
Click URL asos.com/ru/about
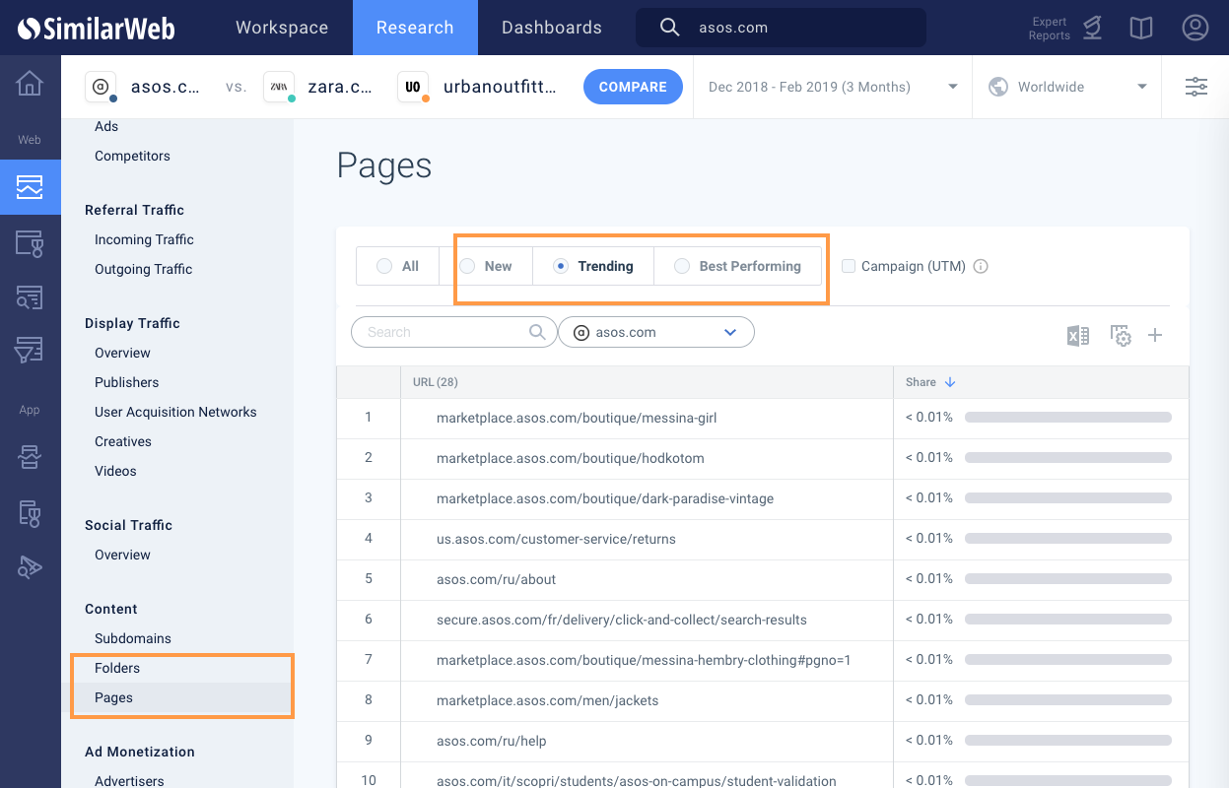pos(497,579)
